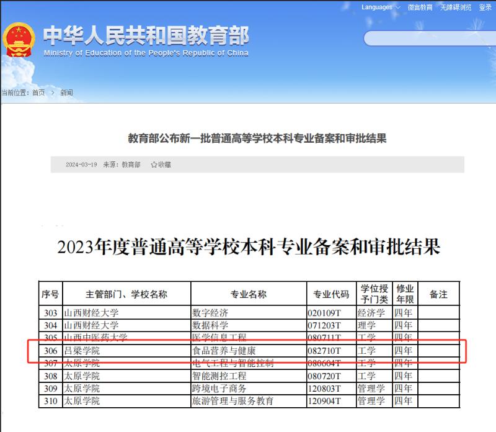Viewport: 496px width, 432px height.
Task: Click the 2024-03-19 publication date
Action: click(81, 164)
